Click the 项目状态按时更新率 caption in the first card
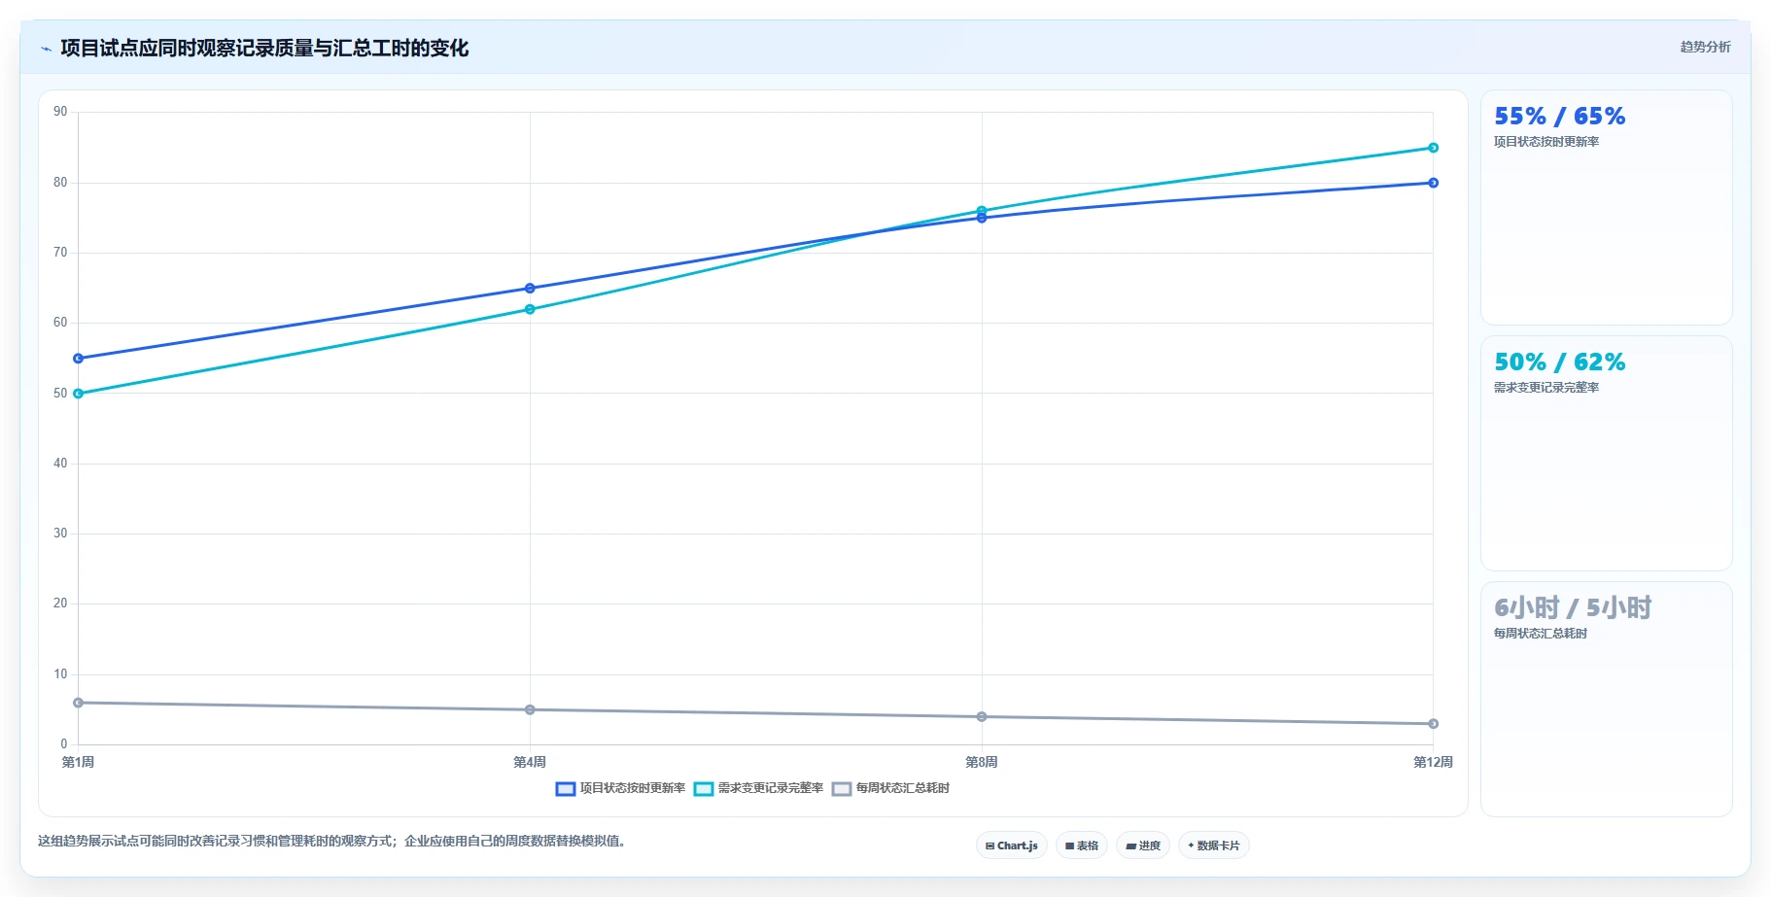Screen dimensions: 1771x897 tap(1545, 142)
